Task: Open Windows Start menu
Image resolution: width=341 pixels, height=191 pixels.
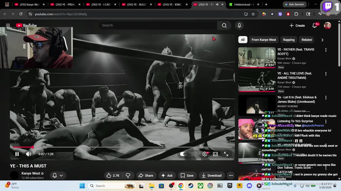Action: pyautogui.click(x=82, y=186)
